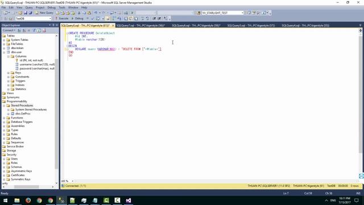Screen dimensions: 364x205
Task: Open Visual Studio from the taskbar
Action: pyautogui.click(x=129, y=200)
